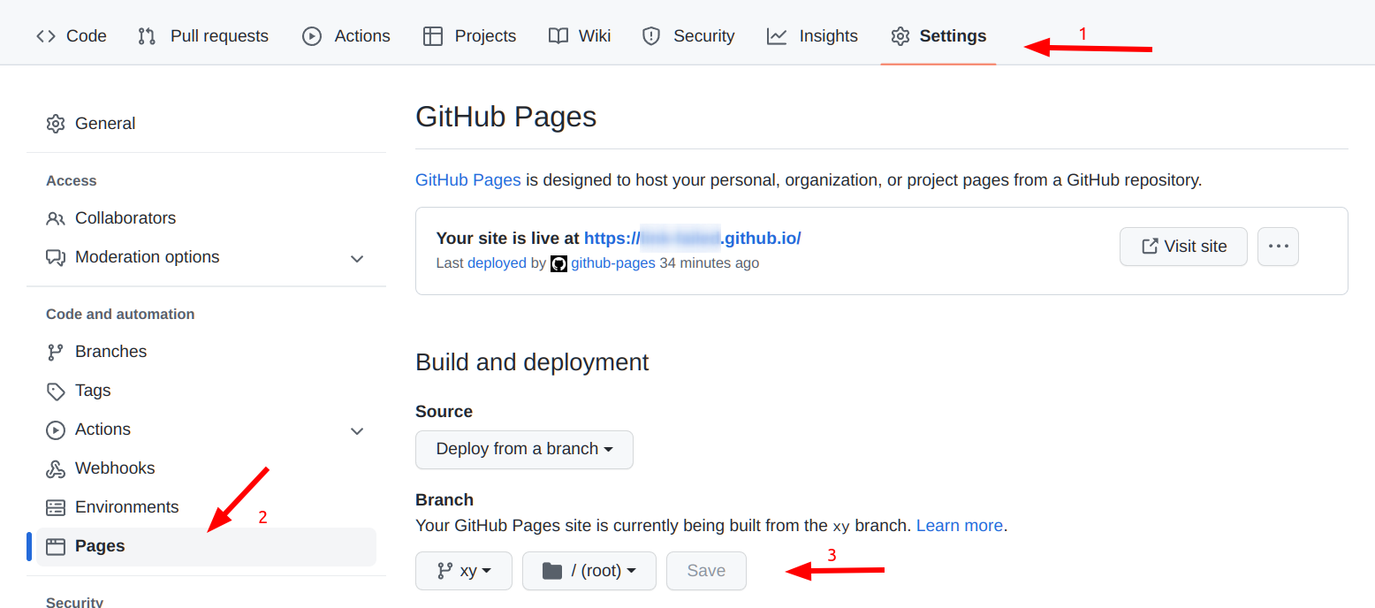
Task: Select Pages in the settings sidebar
Action: click(206, 546)
